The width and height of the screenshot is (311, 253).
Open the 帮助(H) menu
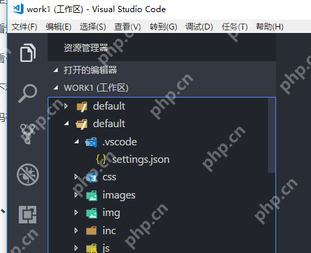tap(270, 27)
